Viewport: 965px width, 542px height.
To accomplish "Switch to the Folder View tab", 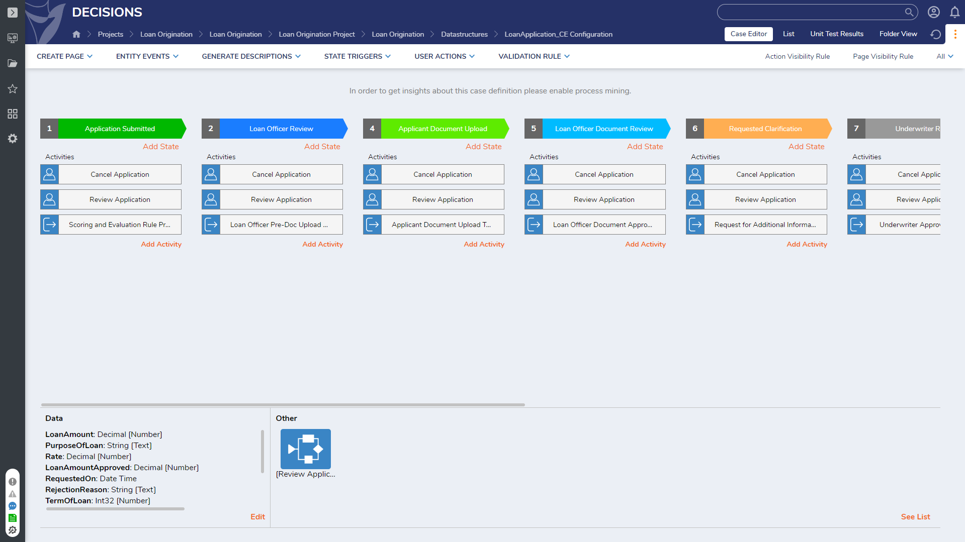I will point(898,34).
